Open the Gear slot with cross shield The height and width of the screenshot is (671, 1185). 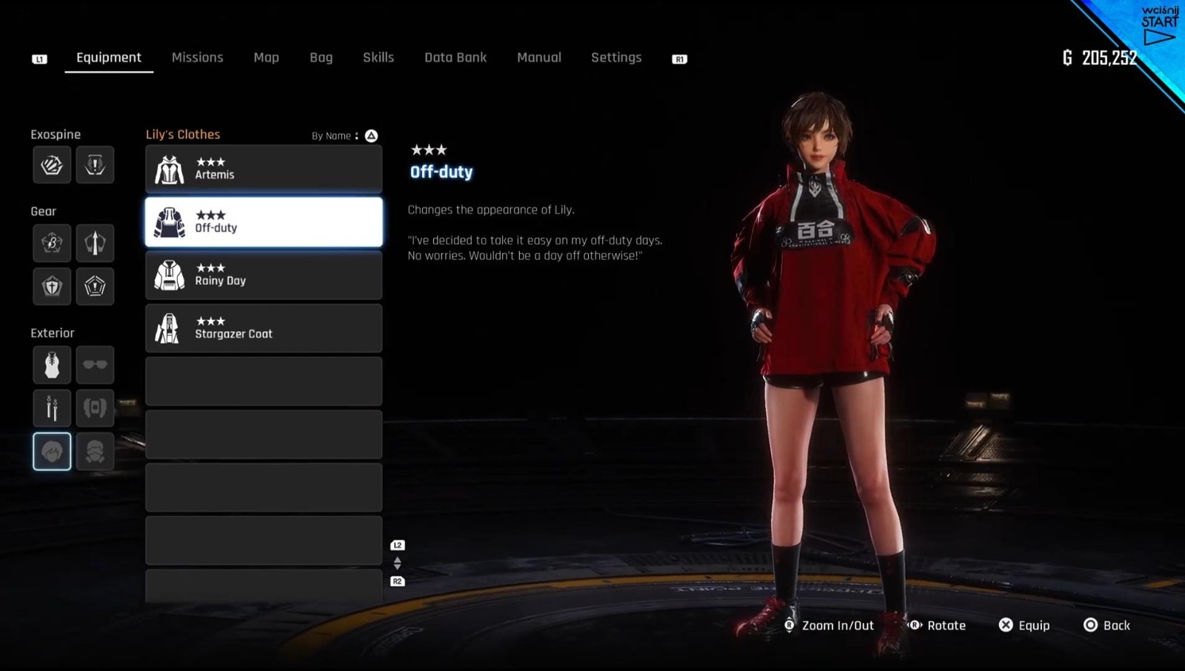pyautogui.click(x=52, y=286)
